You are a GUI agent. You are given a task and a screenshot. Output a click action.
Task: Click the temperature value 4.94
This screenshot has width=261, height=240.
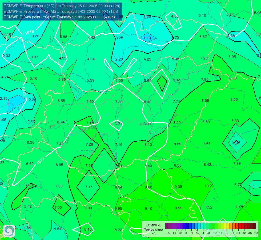point(91,59)
